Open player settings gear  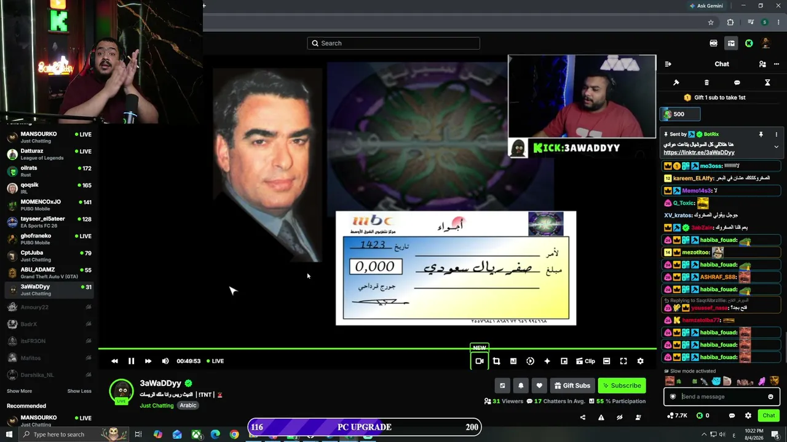point(640,361)
